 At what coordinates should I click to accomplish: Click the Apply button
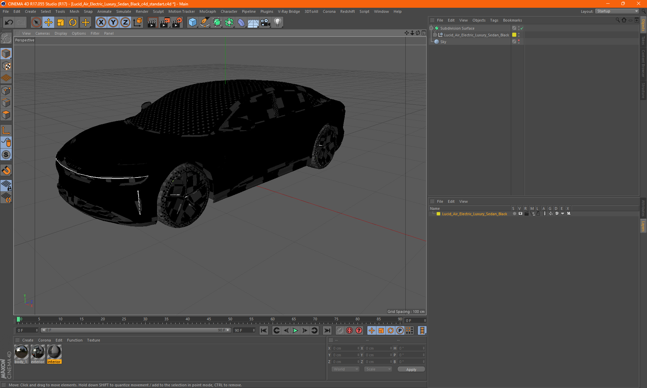tap(411, 369)
